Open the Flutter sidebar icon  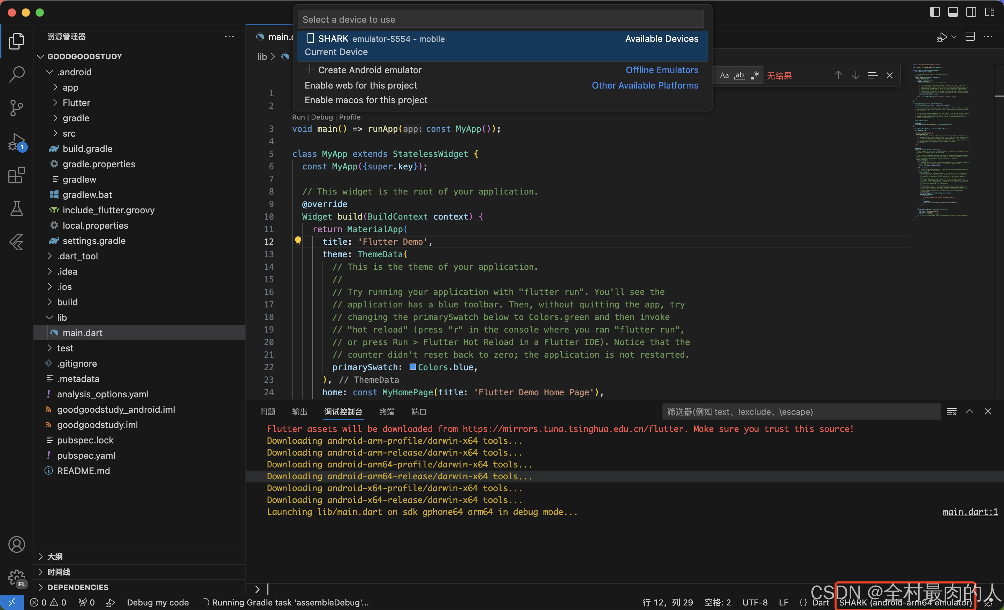[17, 242]
